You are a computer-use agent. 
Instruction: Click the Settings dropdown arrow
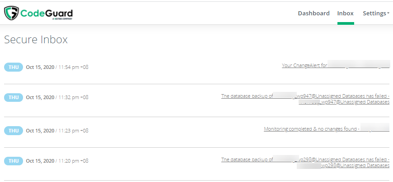tap(388, 14)
